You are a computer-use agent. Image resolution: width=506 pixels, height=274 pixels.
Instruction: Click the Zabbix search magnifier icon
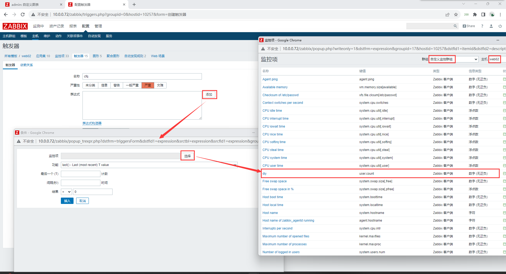coord(455,26)
